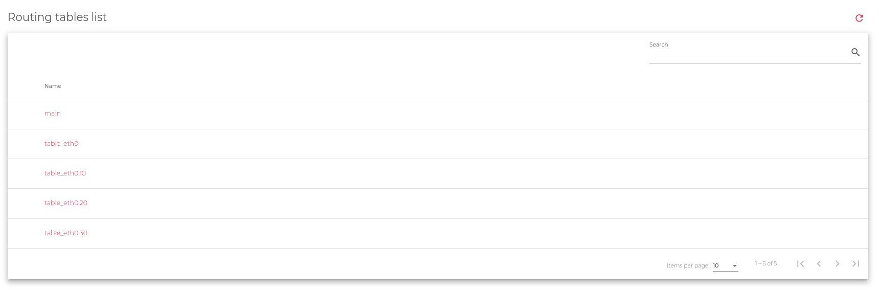
Task: Click the search magnifier icon
Action: (x=855, y=52)
